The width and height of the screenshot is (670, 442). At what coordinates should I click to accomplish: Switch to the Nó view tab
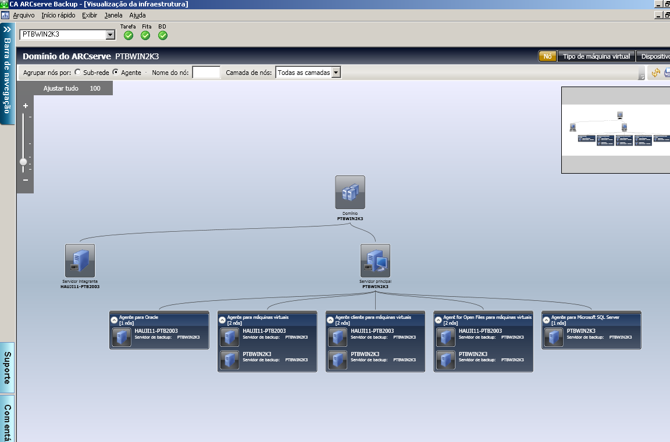(547, 56)
